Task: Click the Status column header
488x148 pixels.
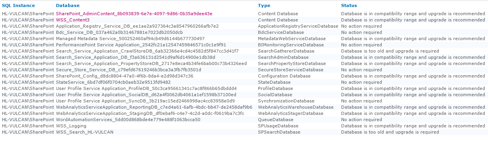Action: click(x=349, y=5)
